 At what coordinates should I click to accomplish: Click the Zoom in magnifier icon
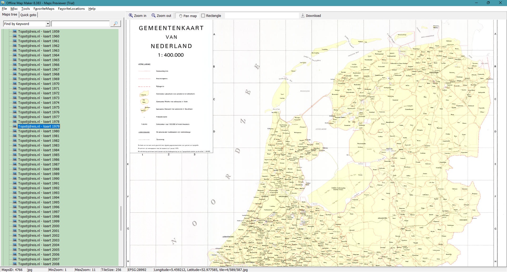[x=131, y=16]
